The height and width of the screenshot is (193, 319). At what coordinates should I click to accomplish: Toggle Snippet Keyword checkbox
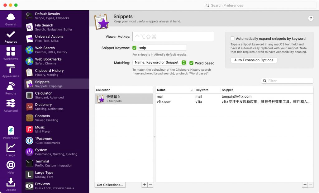pos(134,48)
